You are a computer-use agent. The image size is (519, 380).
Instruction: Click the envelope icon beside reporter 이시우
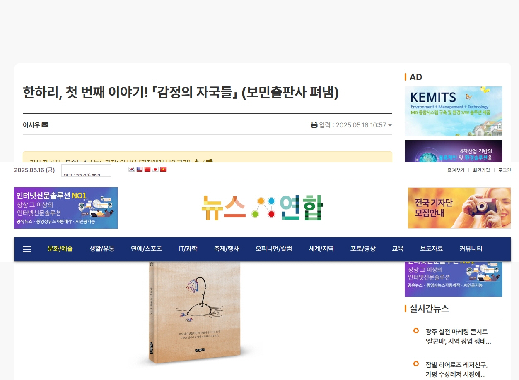[x=45, y=125]
